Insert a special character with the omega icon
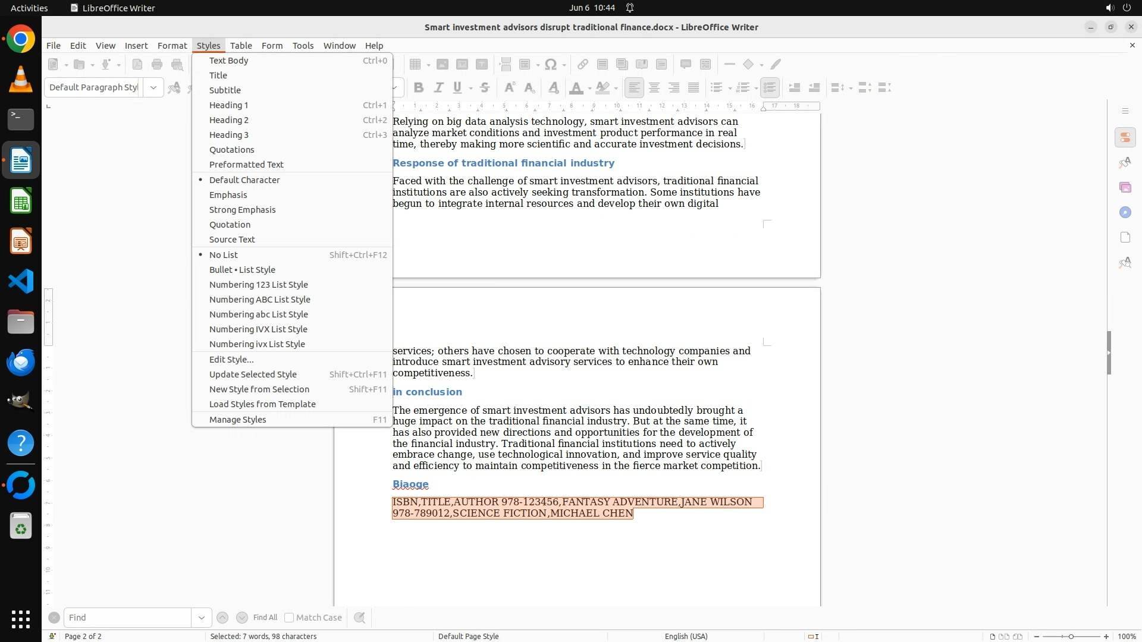Image resolution: width=1142 pixels, height=642 pixels. pyautogui.click(x=551, y=64)
